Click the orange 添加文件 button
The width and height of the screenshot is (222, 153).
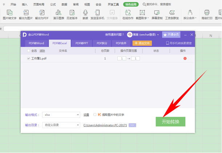coord(142,43)
